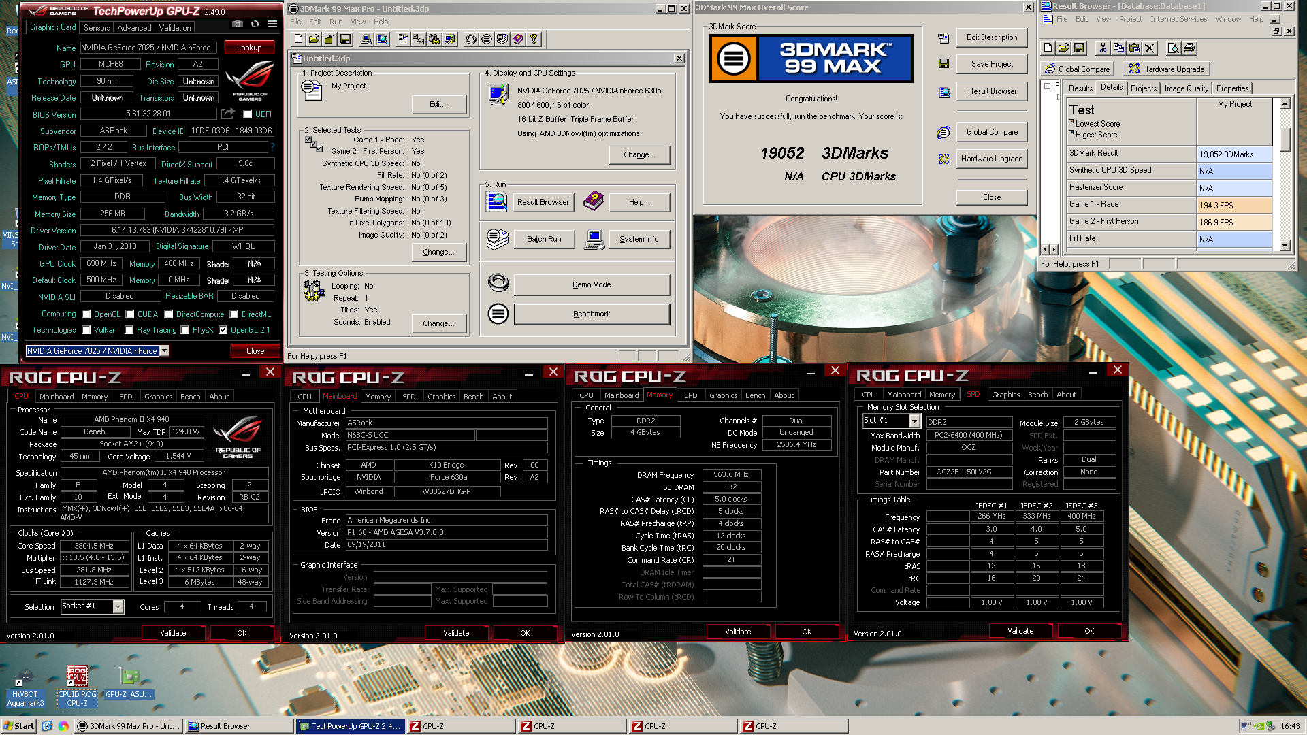
Task: Open Bench tab in first CPU-Z window
Action: pyautogui.click(x=190, y=397)
